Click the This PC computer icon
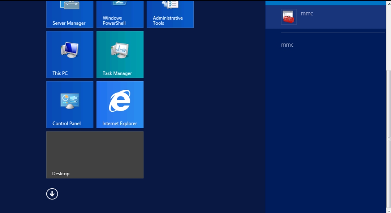The height and width of the screenshot is (213, 391). [69, 50]
